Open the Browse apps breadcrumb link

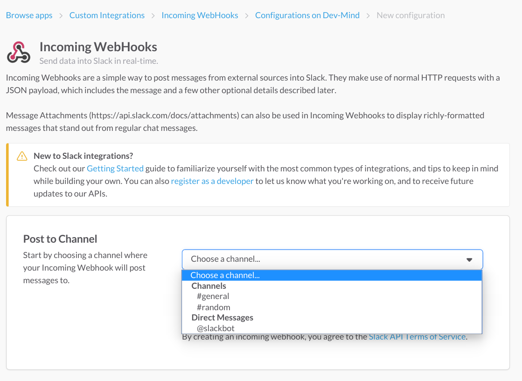pos(29,15)
